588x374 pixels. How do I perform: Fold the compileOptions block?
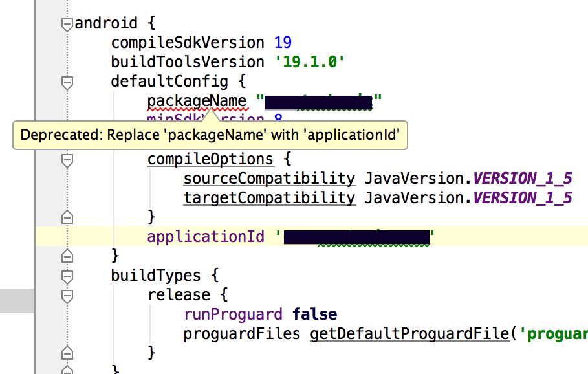pos(67,160)
